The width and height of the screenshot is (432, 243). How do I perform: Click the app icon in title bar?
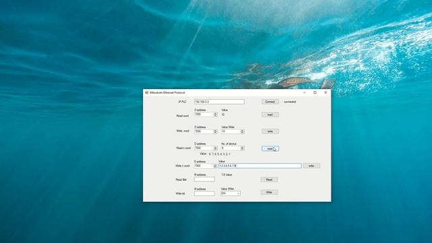(x=146, y=92)
